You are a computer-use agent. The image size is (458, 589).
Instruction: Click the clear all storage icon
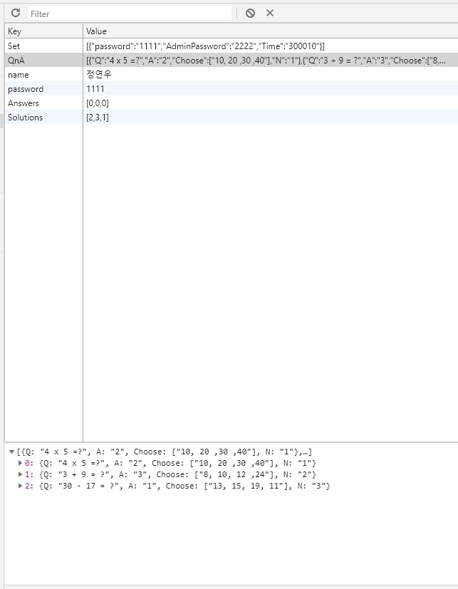coord(250,13)
